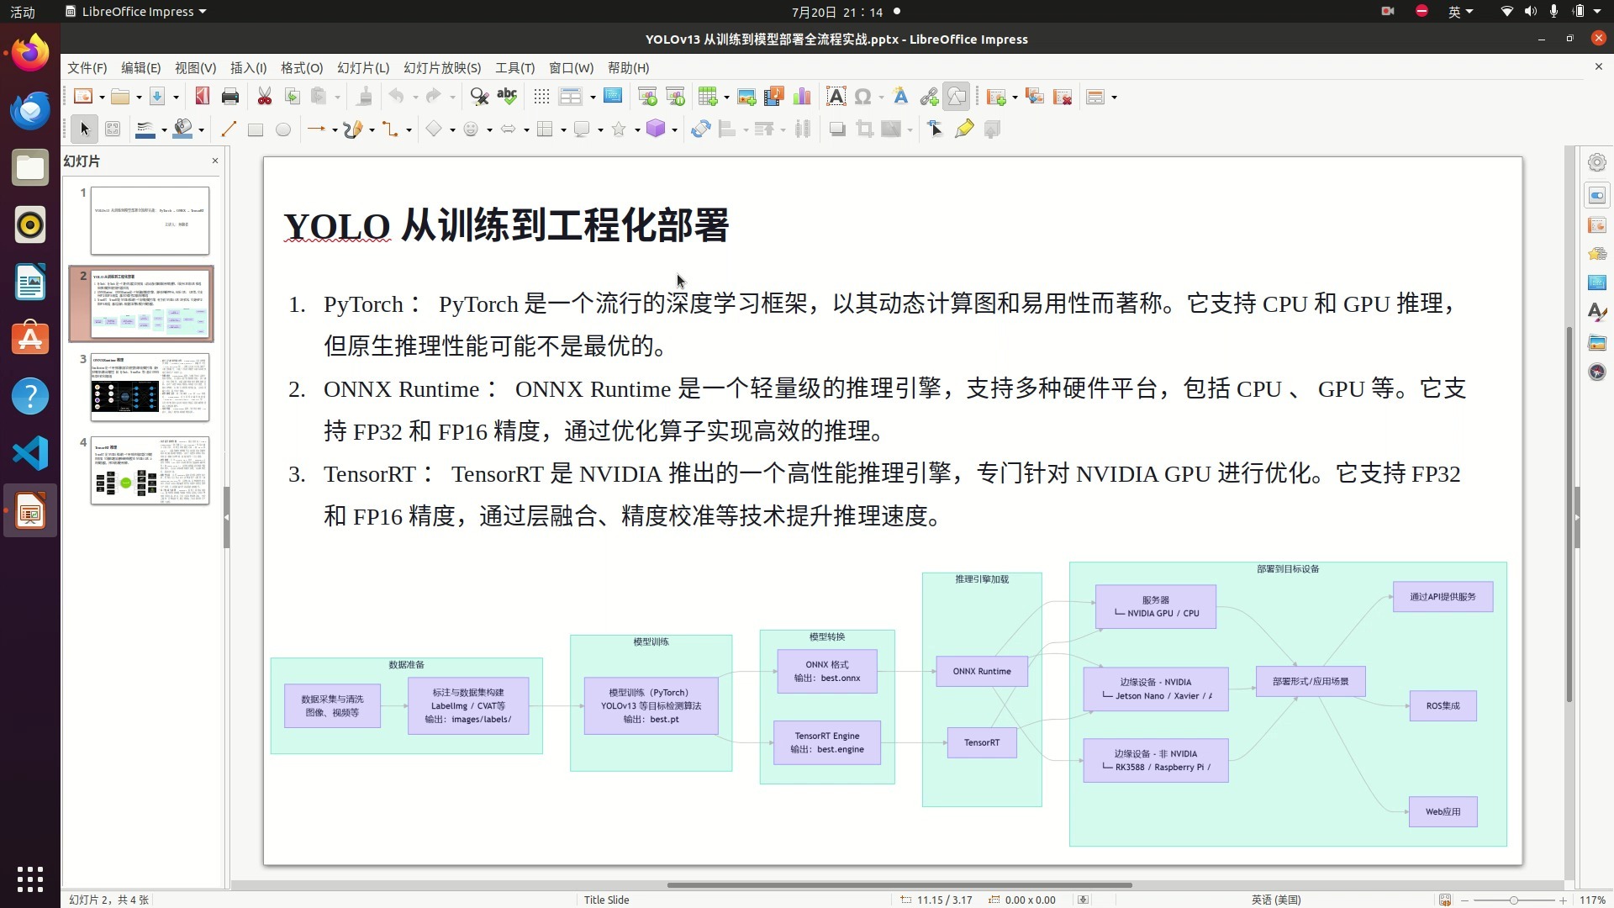The height and width of the screenshot is (908, 1614).
Task: Toggle the Display Grid icon
Action: click(x=541, y=97)
